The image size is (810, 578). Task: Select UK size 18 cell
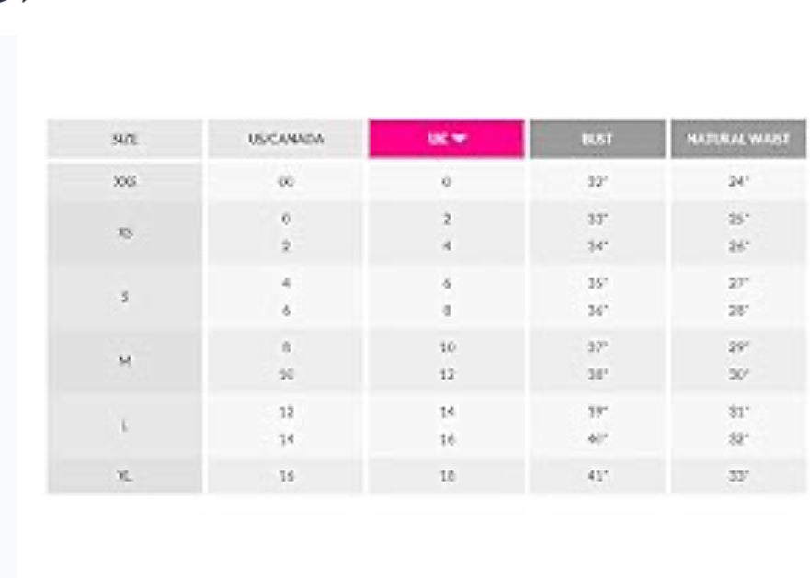[447, 476]
